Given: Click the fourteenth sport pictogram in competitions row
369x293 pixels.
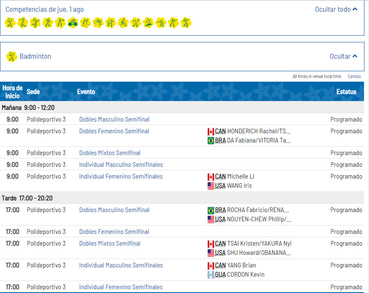Looking at the screenshot, I should (173, 23).
